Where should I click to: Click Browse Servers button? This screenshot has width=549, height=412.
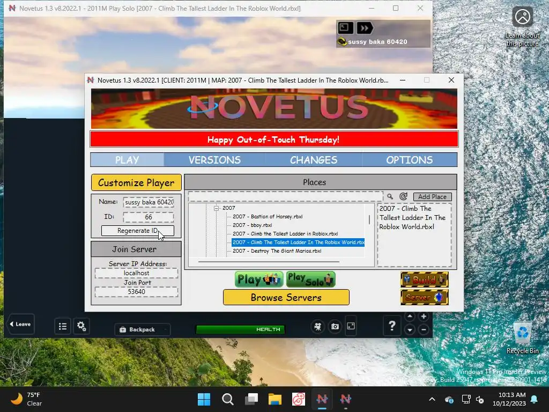(286, 297)
